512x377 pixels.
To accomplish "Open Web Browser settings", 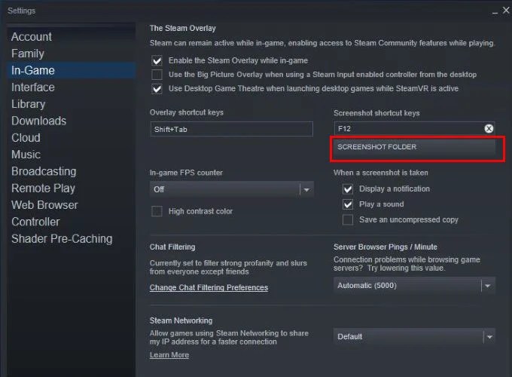I will point(44,205).
